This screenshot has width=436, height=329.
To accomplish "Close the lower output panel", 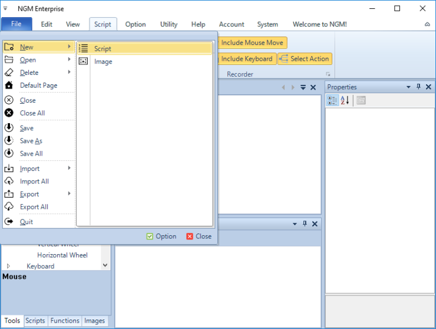I will [315, 224].
